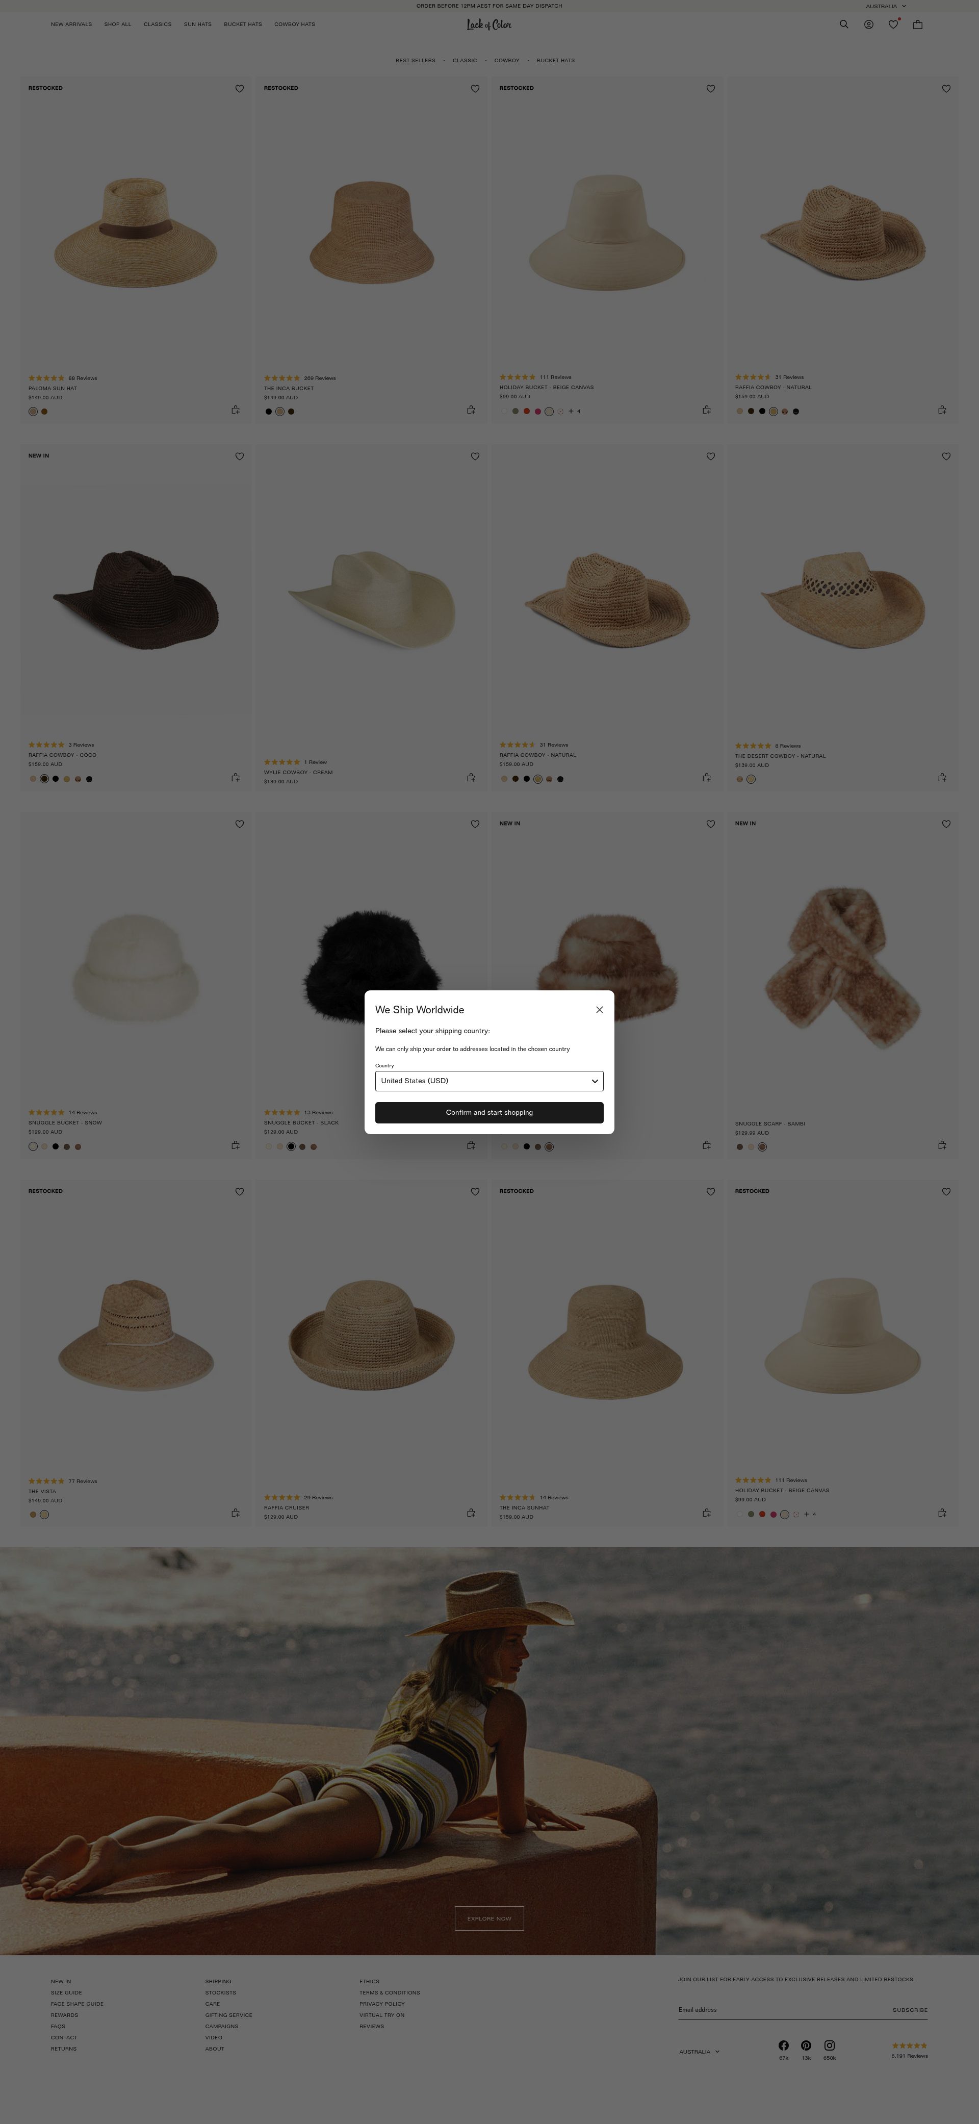Quick add the Raffia Cruiser
Image resolution: width=979 pixels, height=2124 pixels.
pyautogui.click(x=471, y=1513)
